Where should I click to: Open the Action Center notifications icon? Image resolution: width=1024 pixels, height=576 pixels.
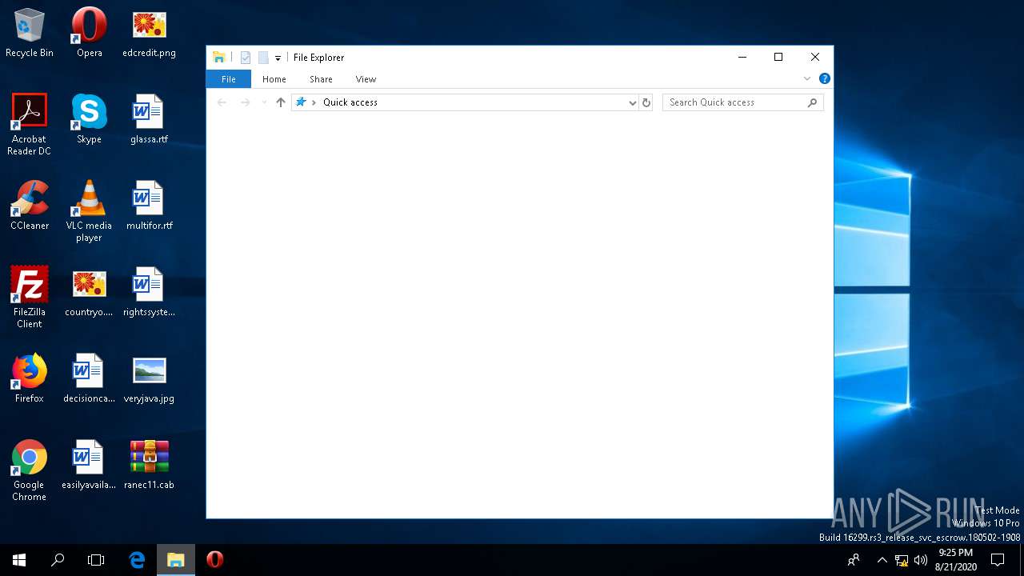(998, 560)
